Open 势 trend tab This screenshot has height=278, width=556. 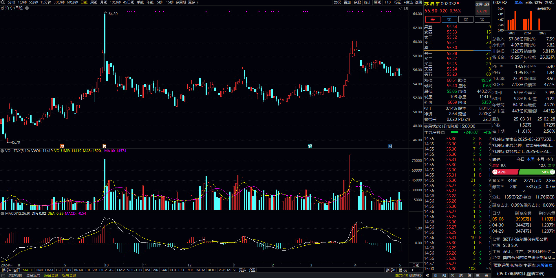coord(453,275)
